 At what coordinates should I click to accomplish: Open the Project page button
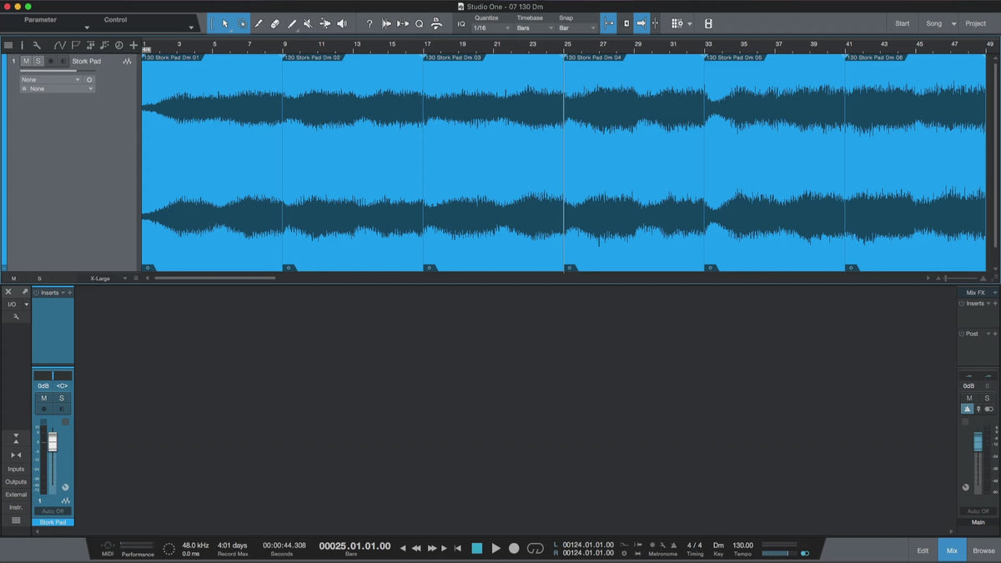pos(975,23)
